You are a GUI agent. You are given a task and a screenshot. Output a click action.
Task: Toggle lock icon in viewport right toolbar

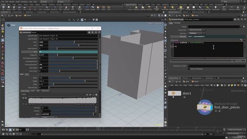pos(166,31)
